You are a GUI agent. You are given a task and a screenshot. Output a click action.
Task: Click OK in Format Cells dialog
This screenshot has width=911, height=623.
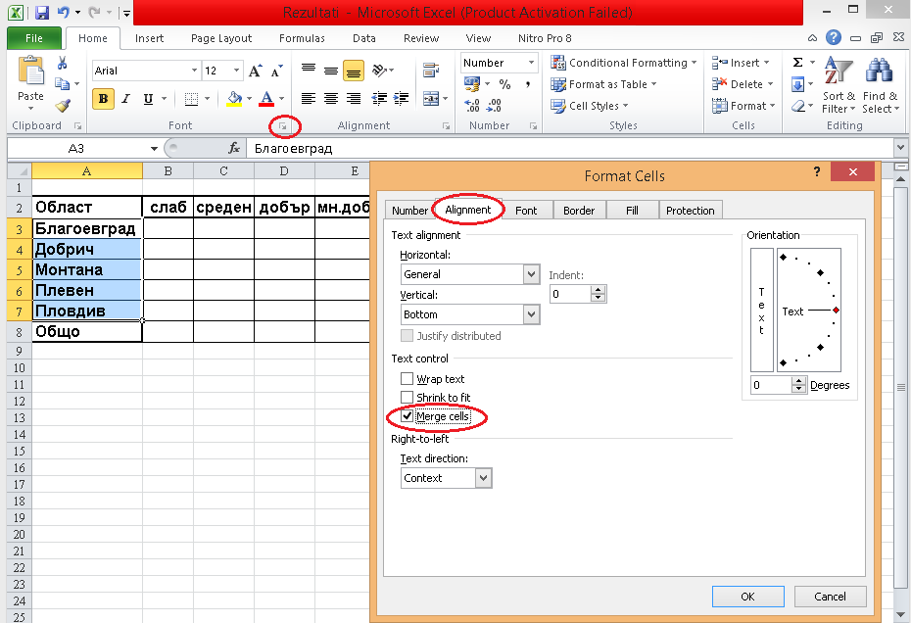(x=747, y=596)
